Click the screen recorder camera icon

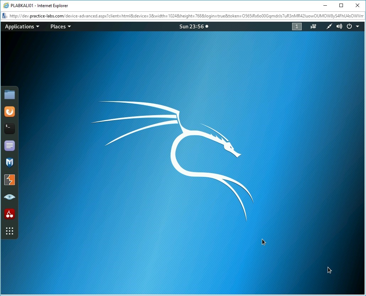coord(313,27)
